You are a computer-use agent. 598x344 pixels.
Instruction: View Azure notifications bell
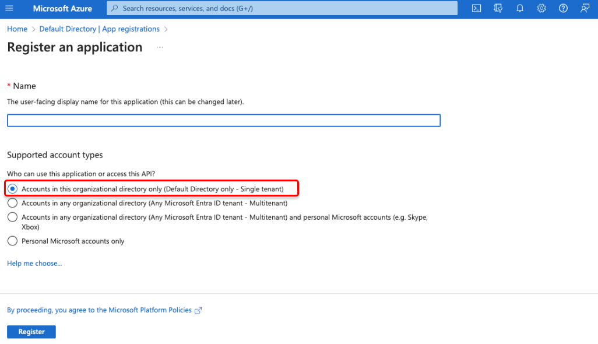pyautogui.click(x=519, y=8)
